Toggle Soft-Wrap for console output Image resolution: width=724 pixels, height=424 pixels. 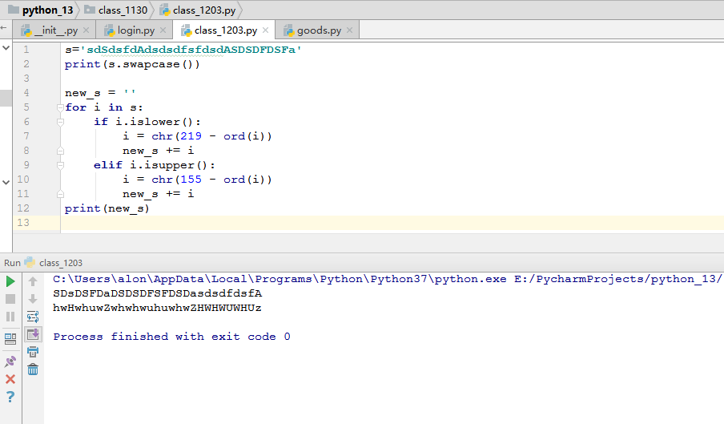click(33, 317)
